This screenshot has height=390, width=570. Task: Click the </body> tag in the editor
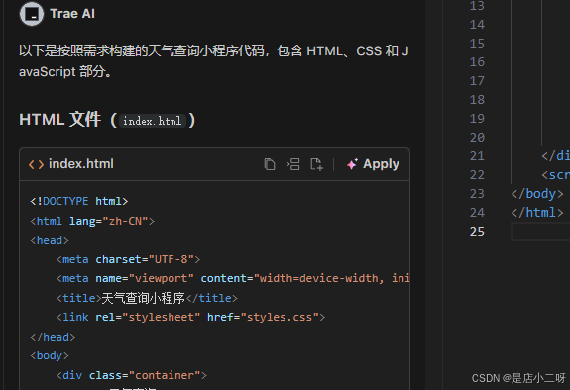(537, 194)
